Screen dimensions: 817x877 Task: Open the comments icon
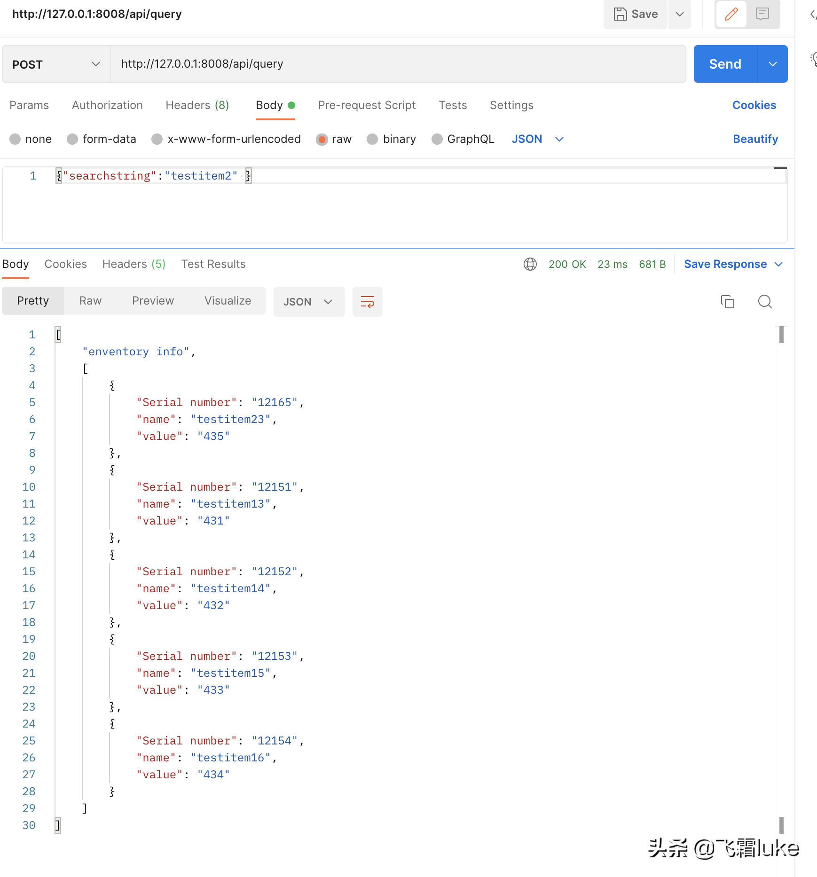762,14
